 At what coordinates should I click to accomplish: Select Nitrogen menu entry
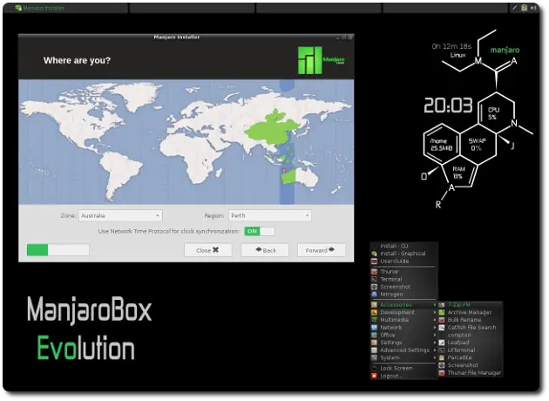pos(403,295)
